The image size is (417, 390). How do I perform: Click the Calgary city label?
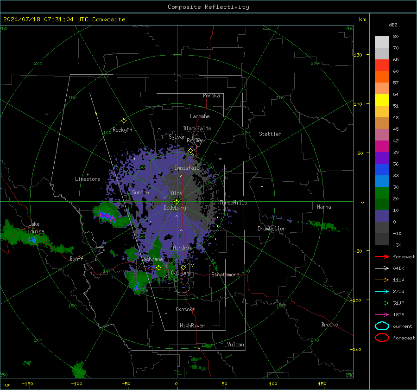point(181,273)
